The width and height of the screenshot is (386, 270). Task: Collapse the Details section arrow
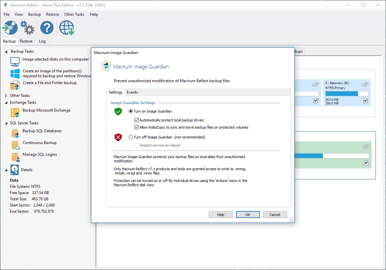pyautogui.click(x=6, y=170)
